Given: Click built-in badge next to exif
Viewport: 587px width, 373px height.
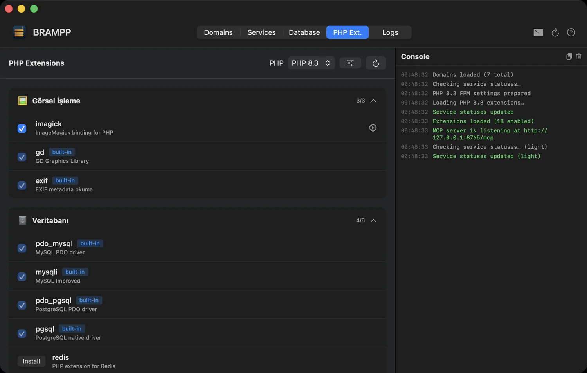Looking at the screenshot, I should click(x=65, y=180).
